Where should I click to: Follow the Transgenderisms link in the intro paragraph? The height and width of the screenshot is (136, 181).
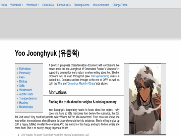tap(100, 76)
